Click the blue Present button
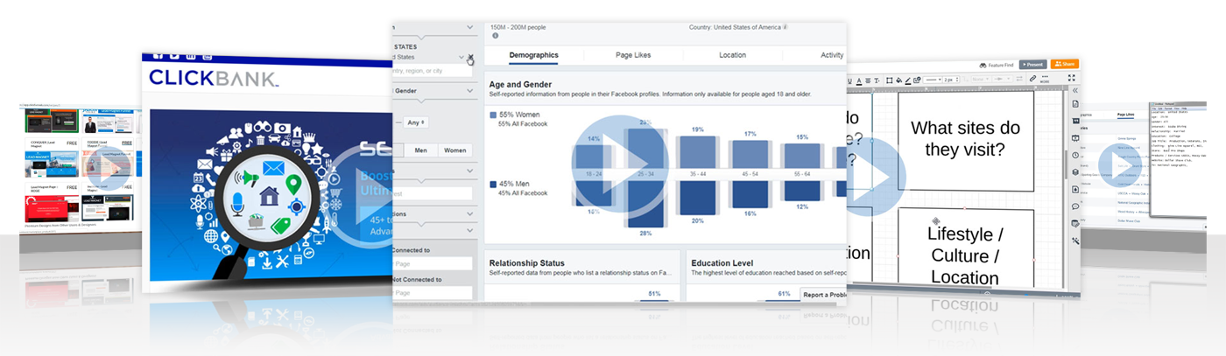The width and height of the screenshot is (1226, 356). click(1033, 64)
